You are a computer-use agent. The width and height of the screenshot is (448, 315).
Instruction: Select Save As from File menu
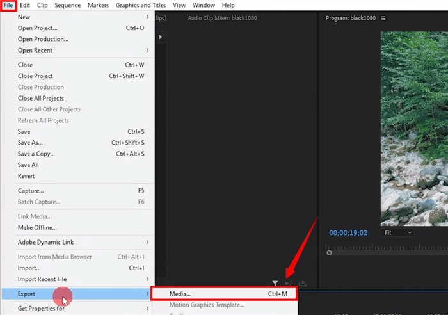point(82,143)
